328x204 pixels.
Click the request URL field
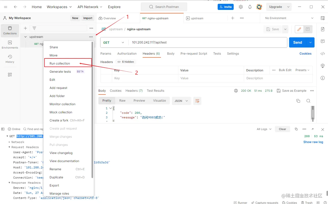point(208,42)
